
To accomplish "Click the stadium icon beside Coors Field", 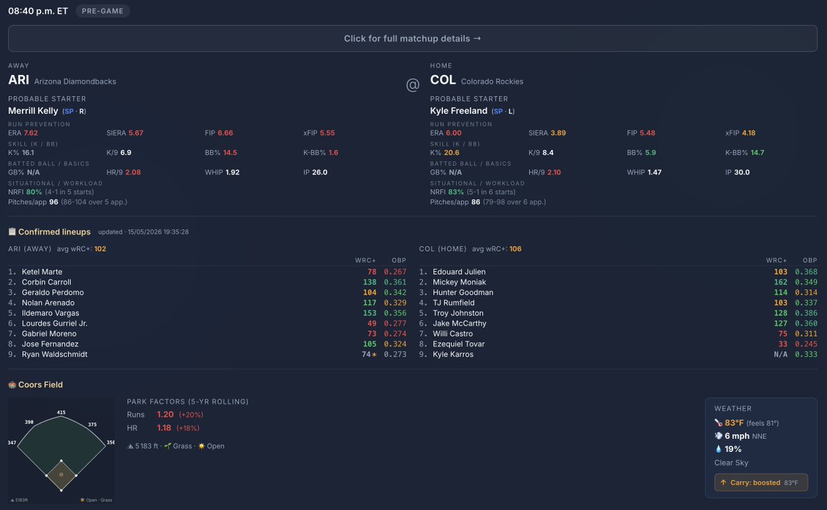I will click(12, 385).
